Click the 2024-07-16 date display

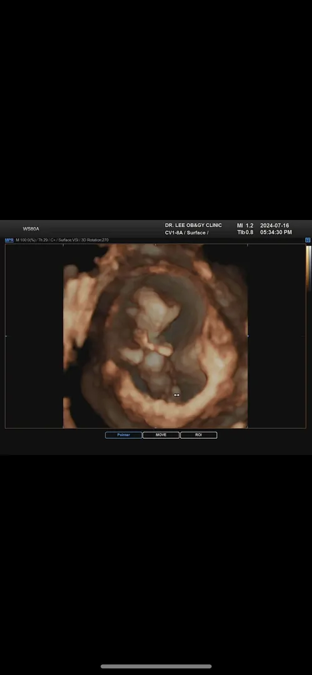274,226
